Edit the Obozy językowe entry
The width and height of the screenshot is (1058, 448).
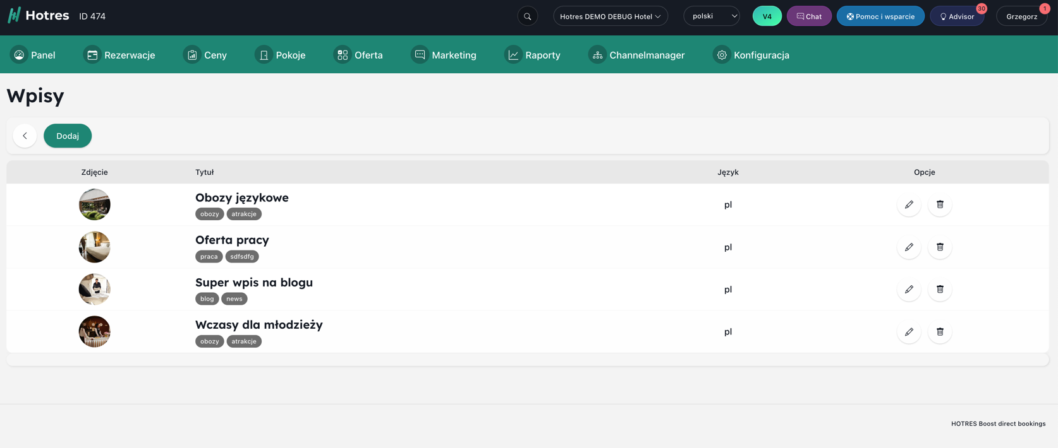tap(908, 204)
